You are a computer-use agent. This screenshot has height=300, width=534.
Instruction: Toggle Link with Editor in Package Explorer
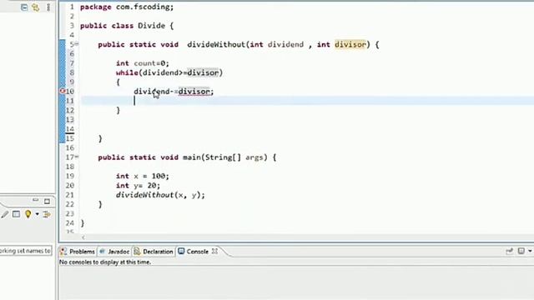pyautogui.click(x=35, y=7)
